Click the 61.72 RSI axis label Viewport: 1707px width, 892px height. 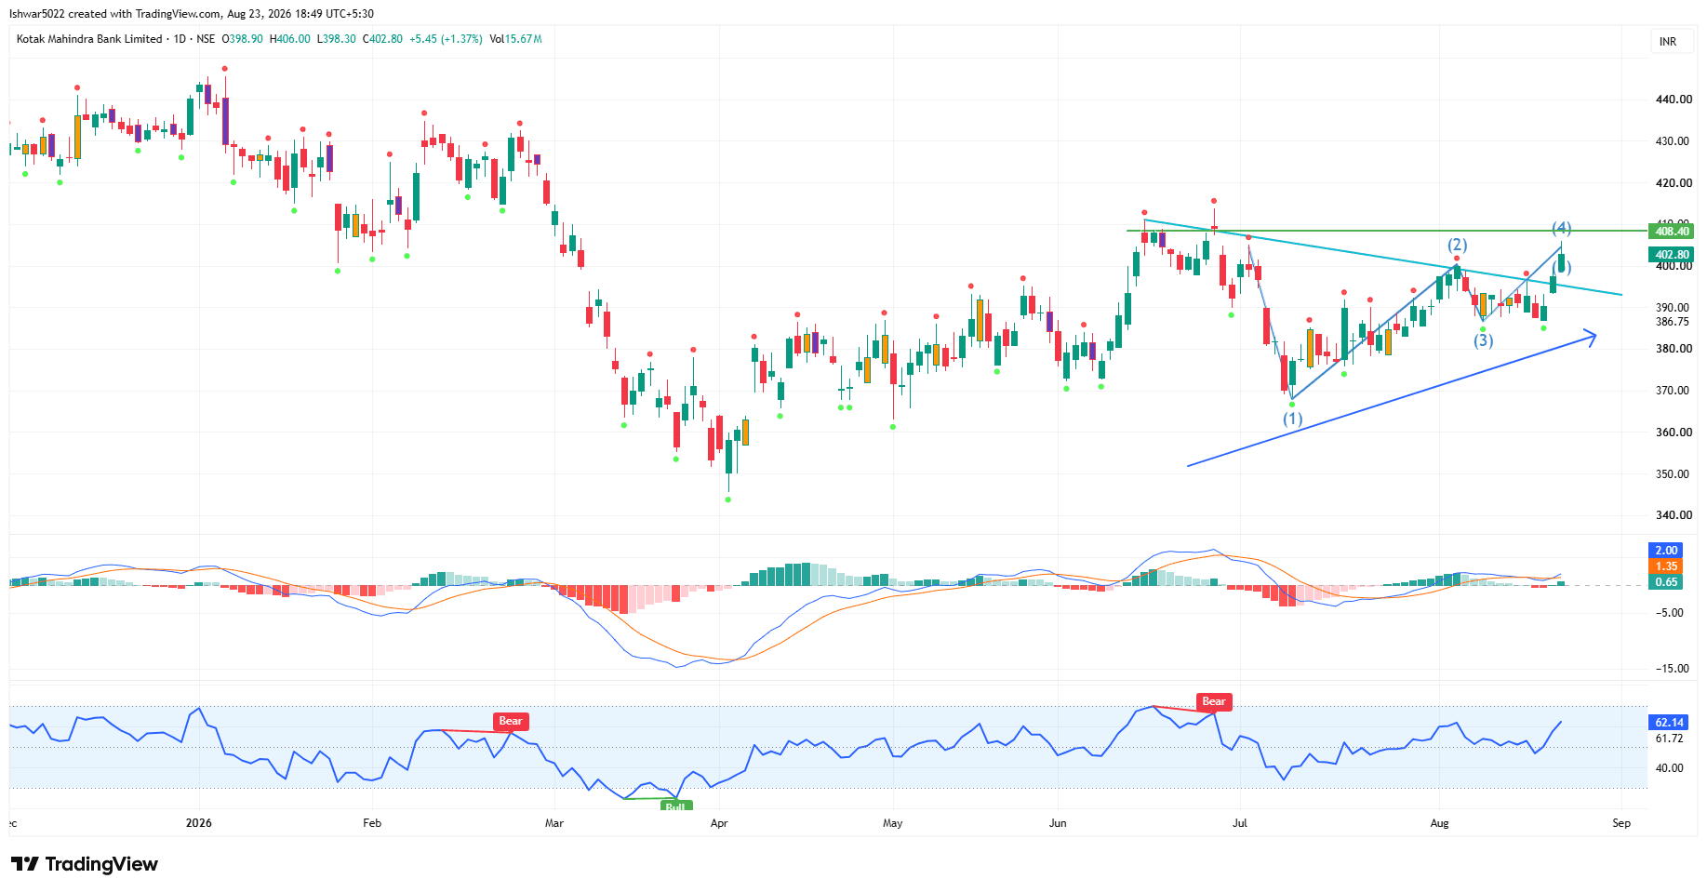tap(1670, 739)
